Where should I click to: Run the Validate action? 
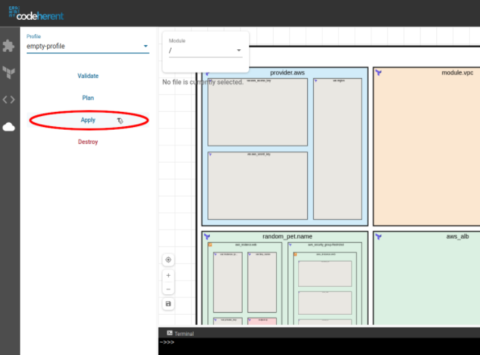(x=88, y=76)
